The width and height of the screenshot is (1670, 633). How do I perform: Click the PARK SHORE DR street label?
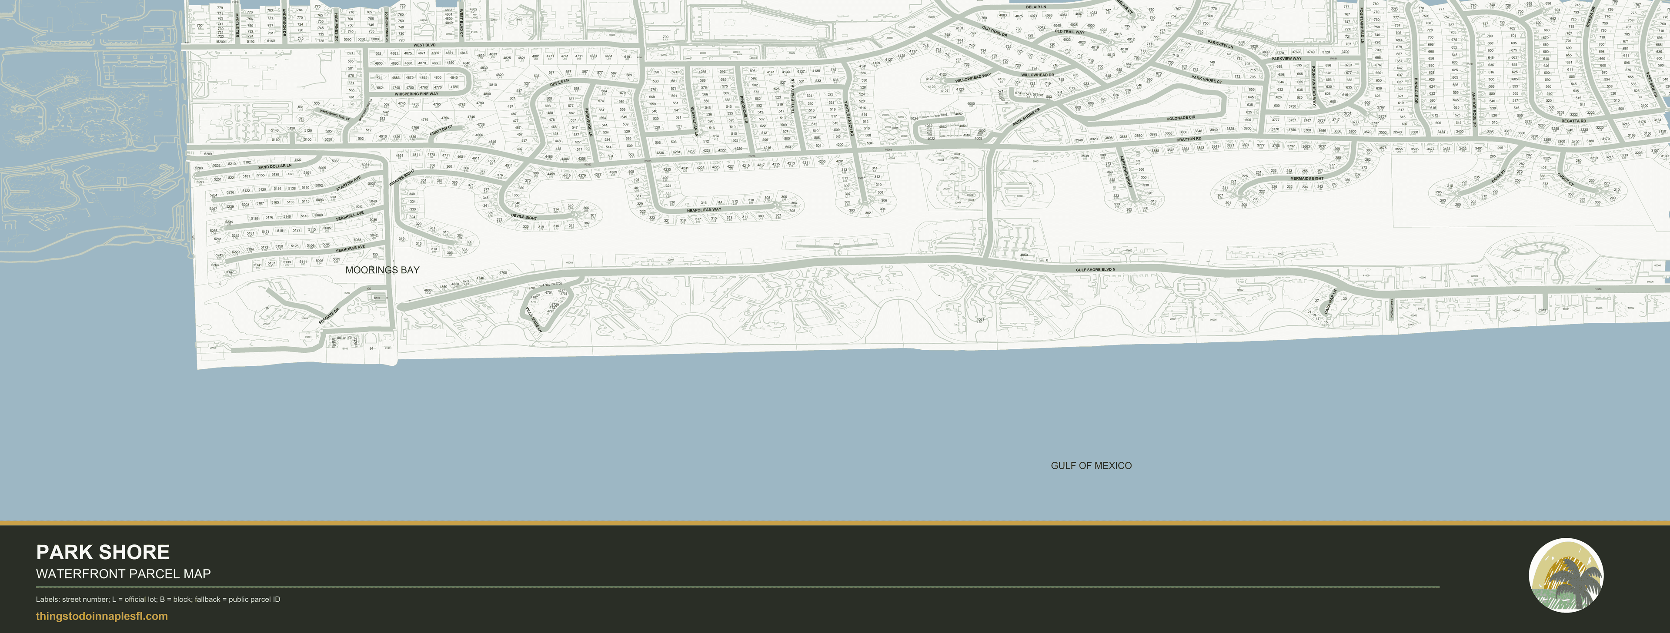pos(1026,117)
